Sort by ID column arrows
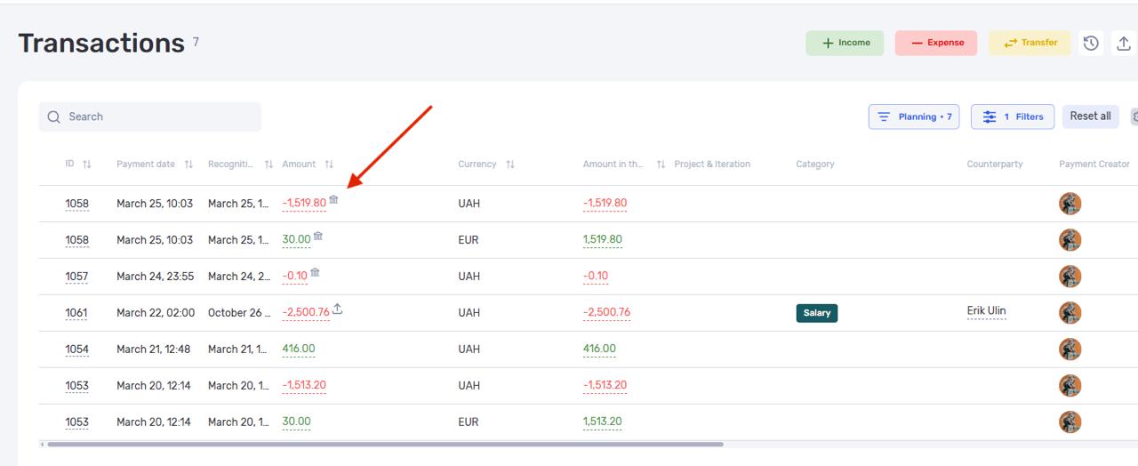Screen dimensions: 1138x466 click(x=87, y=165)
